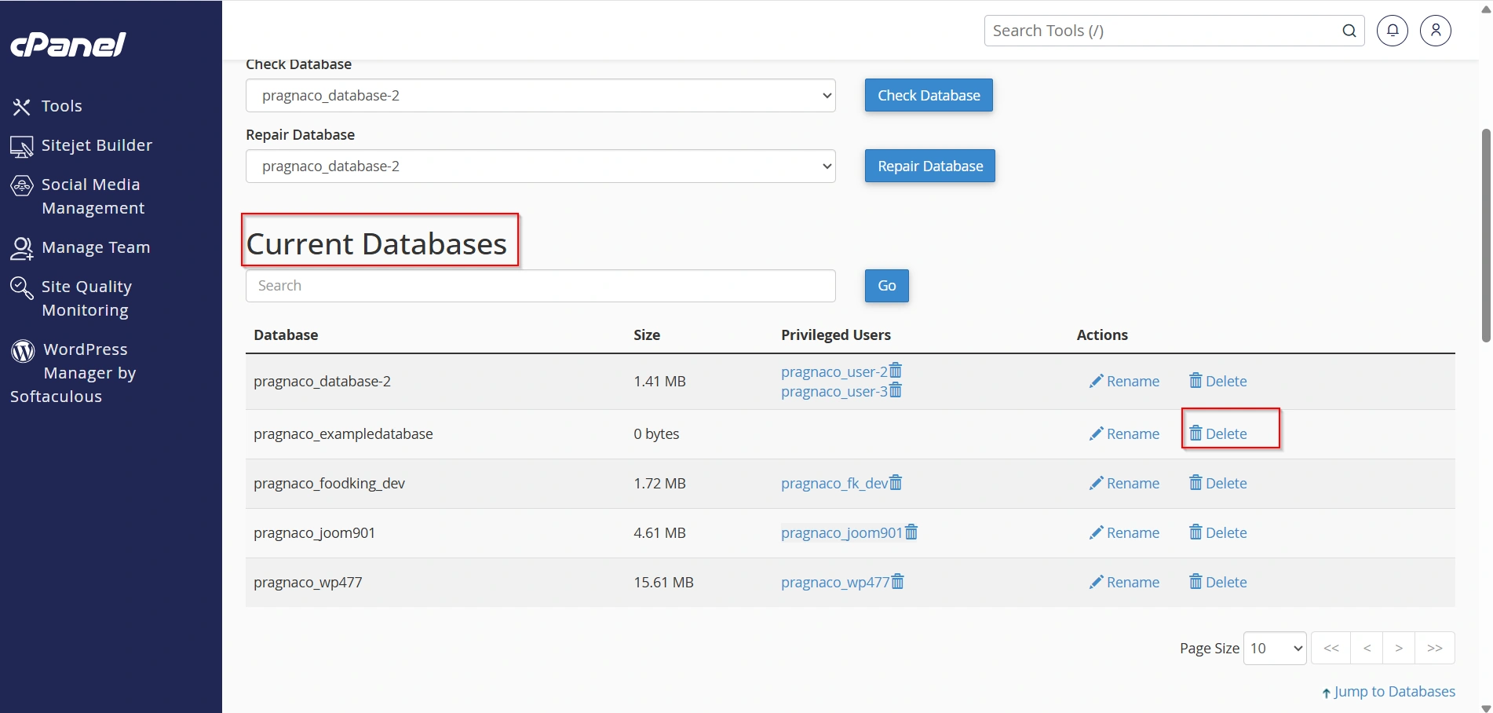Delete pragnaco_exampledatabase

pos(1218,433)
